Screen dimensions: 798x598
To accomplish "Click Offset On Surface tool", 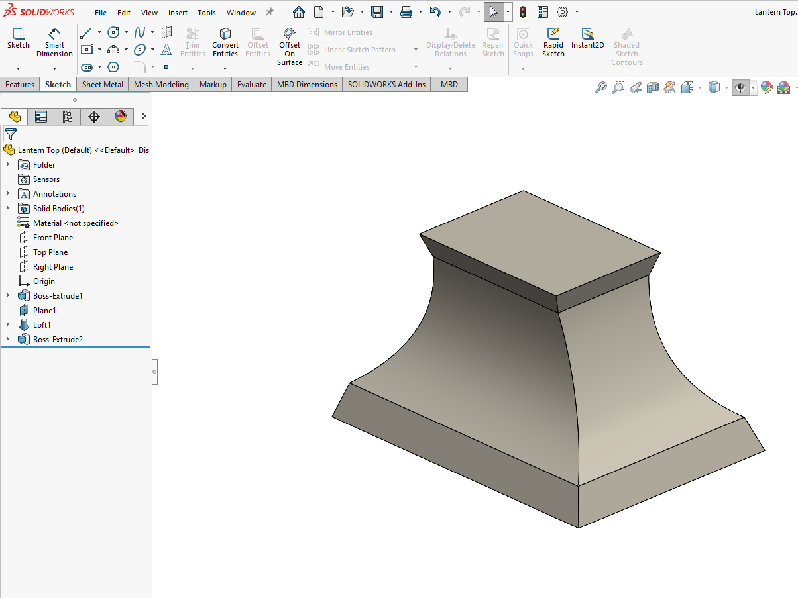I will [x=290, y=46].
